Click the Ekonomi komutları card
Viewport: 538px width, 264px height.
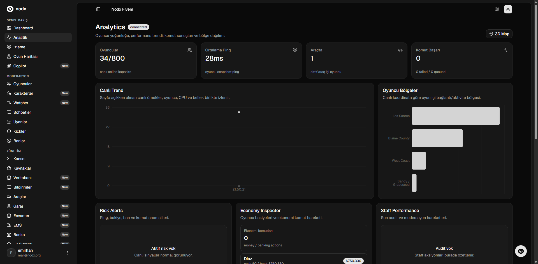[304, 238]
